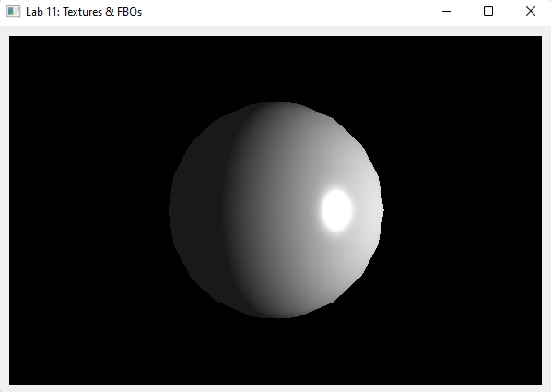This screenshot has height=392, width=551.
Task: Click the bottom-right corner of the black render canvas
Action: point(541,383)
